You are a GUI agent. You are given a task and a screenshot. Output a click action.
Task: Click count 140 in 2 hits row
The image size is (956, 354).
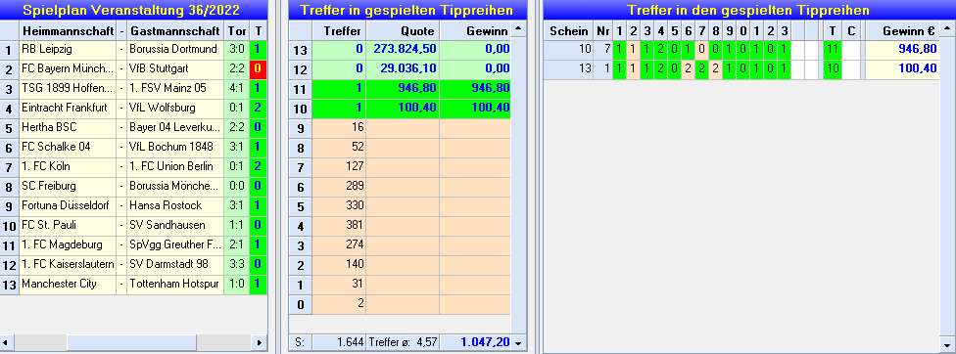coord(339,265)
